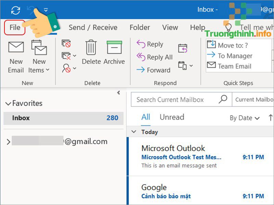Viewport: 274px width, 205px height.
Task: Delete the selected message
Action: pyautogui.click(x=91, y=53)
